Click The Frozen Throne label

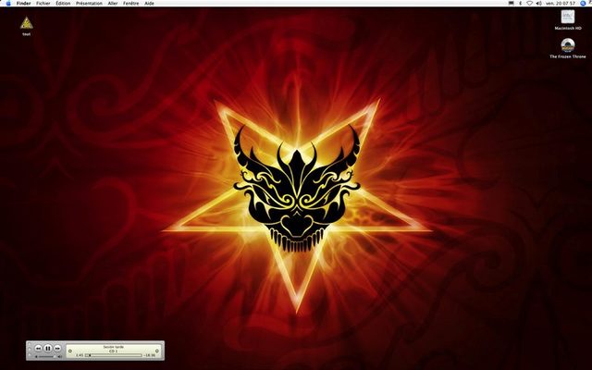point(567,56)
